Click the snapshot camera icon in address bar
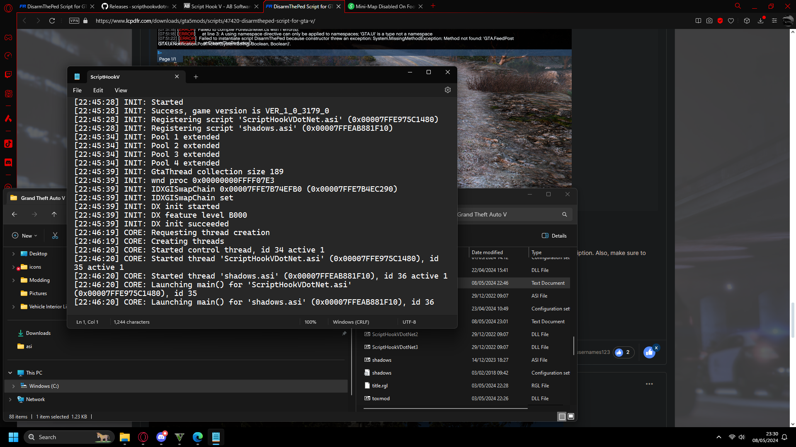This screenshot has width=796, height=447. (x=709, y=21)
